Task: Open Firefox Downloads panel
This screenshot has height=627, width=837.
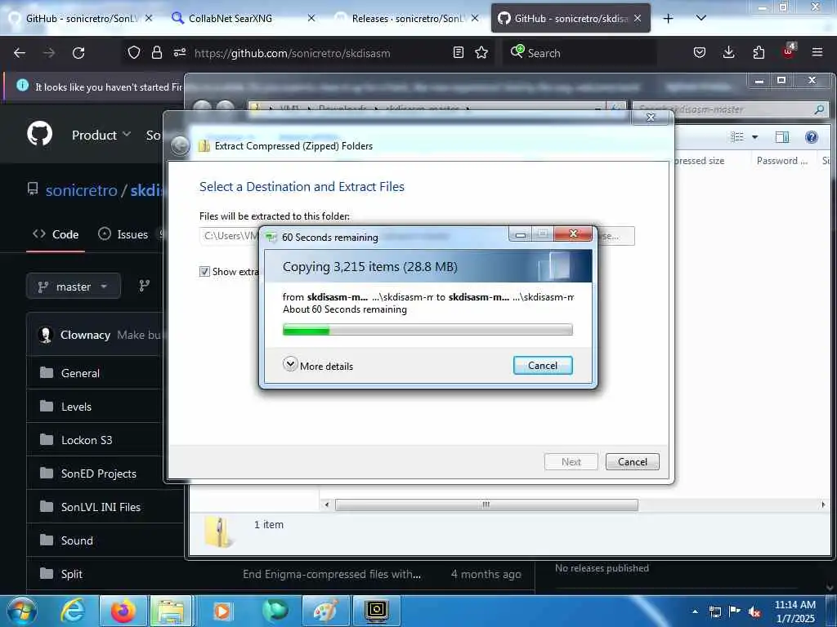Action: (x=728, y=52)
